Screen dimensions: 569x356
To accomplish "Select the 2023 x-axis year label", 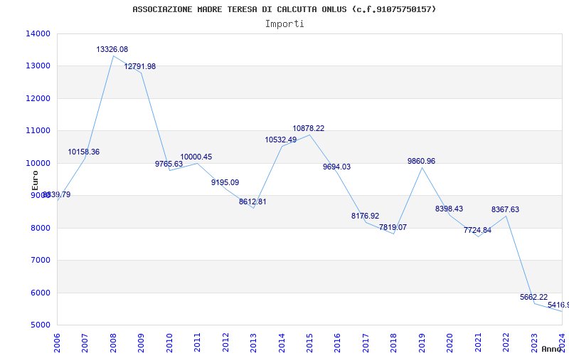I will click(x=535, y=343).
